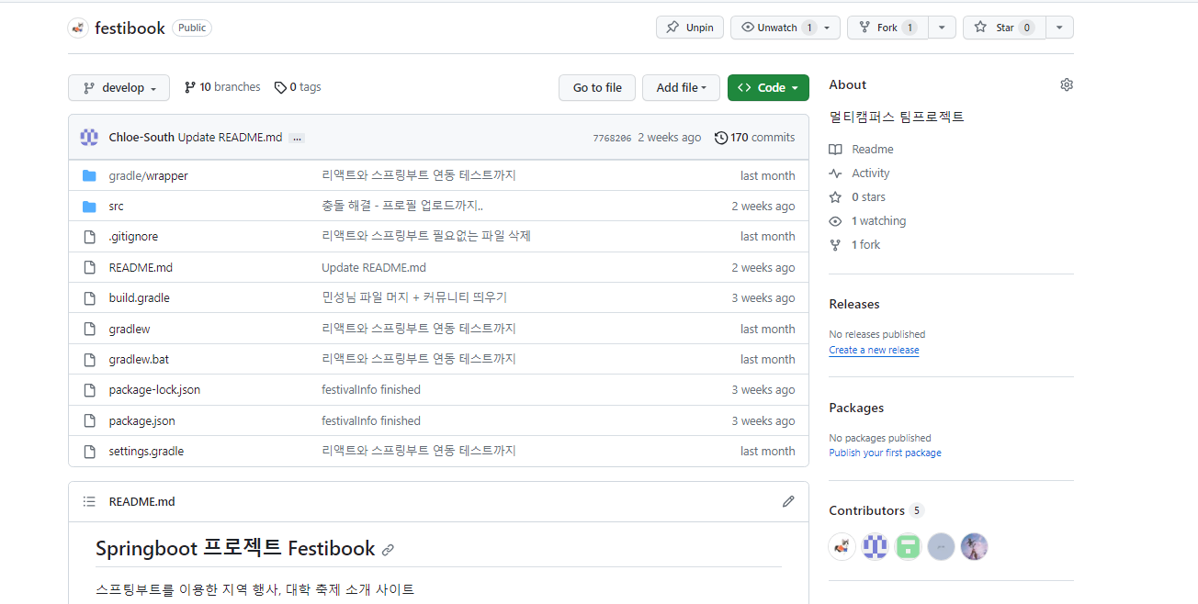
Task: Open Activity in the About sidebar
Action: (x=870, y=173)
